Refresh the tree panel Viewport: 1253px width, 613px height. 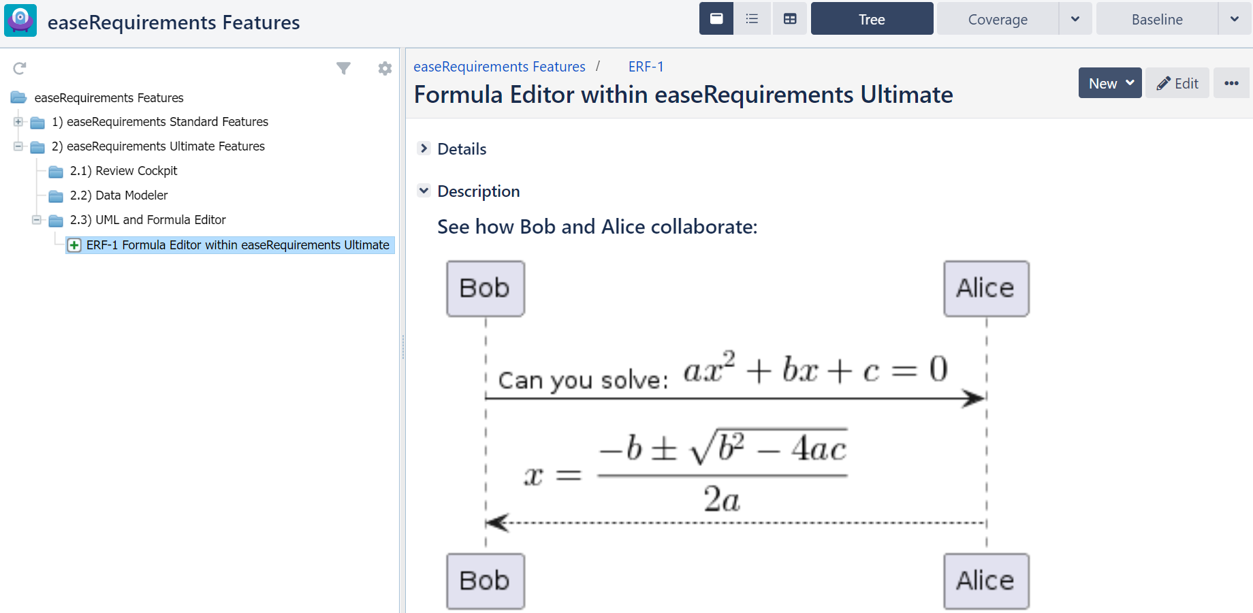pos(20,68)
